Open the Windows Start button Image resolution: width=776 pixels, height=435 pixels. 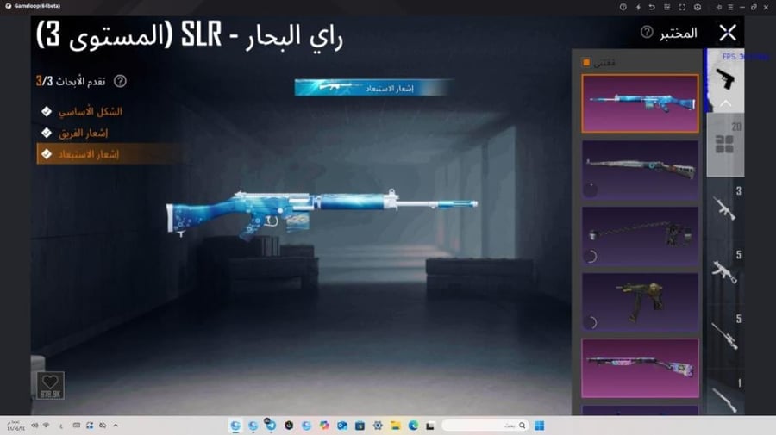(x=540, y=426)
